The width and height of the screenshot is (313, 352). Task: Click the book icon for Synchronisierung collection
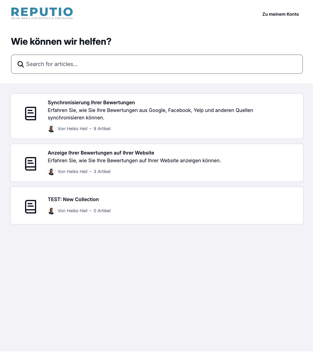pyautogui.click(x=31, y=114)
